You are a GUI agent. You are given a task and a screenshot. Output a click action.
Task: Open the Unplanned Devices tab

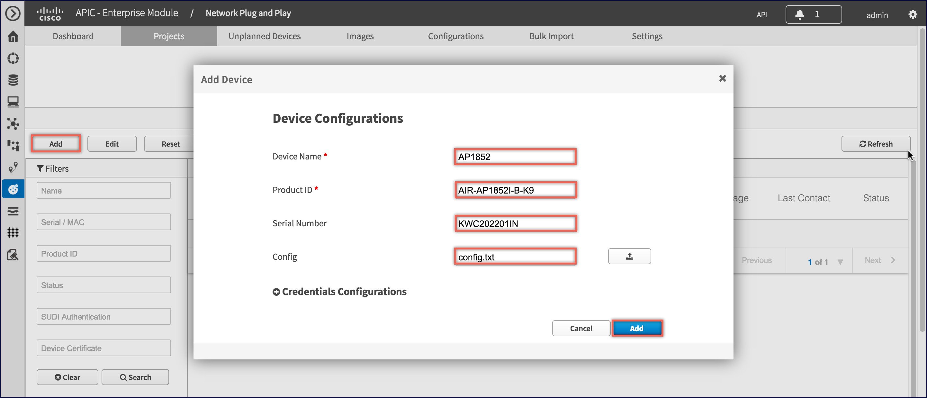[265, 36]
